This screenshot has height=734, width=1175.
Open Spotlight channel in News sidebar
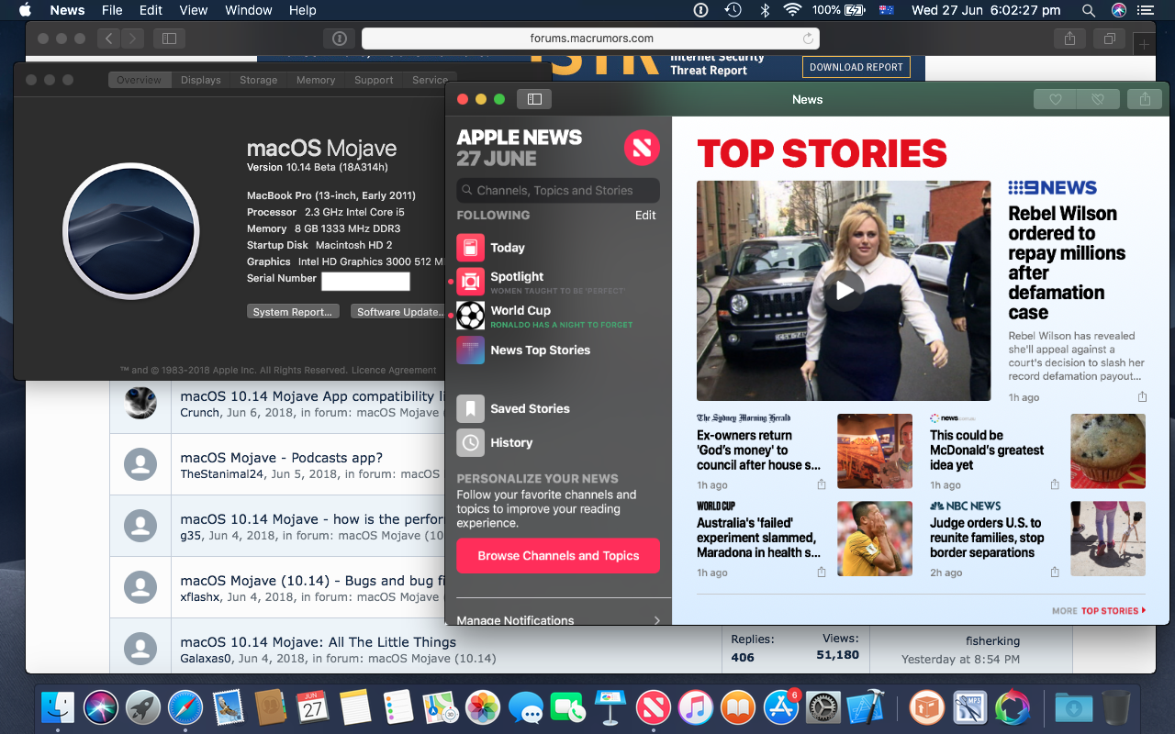tap(558, 281)
